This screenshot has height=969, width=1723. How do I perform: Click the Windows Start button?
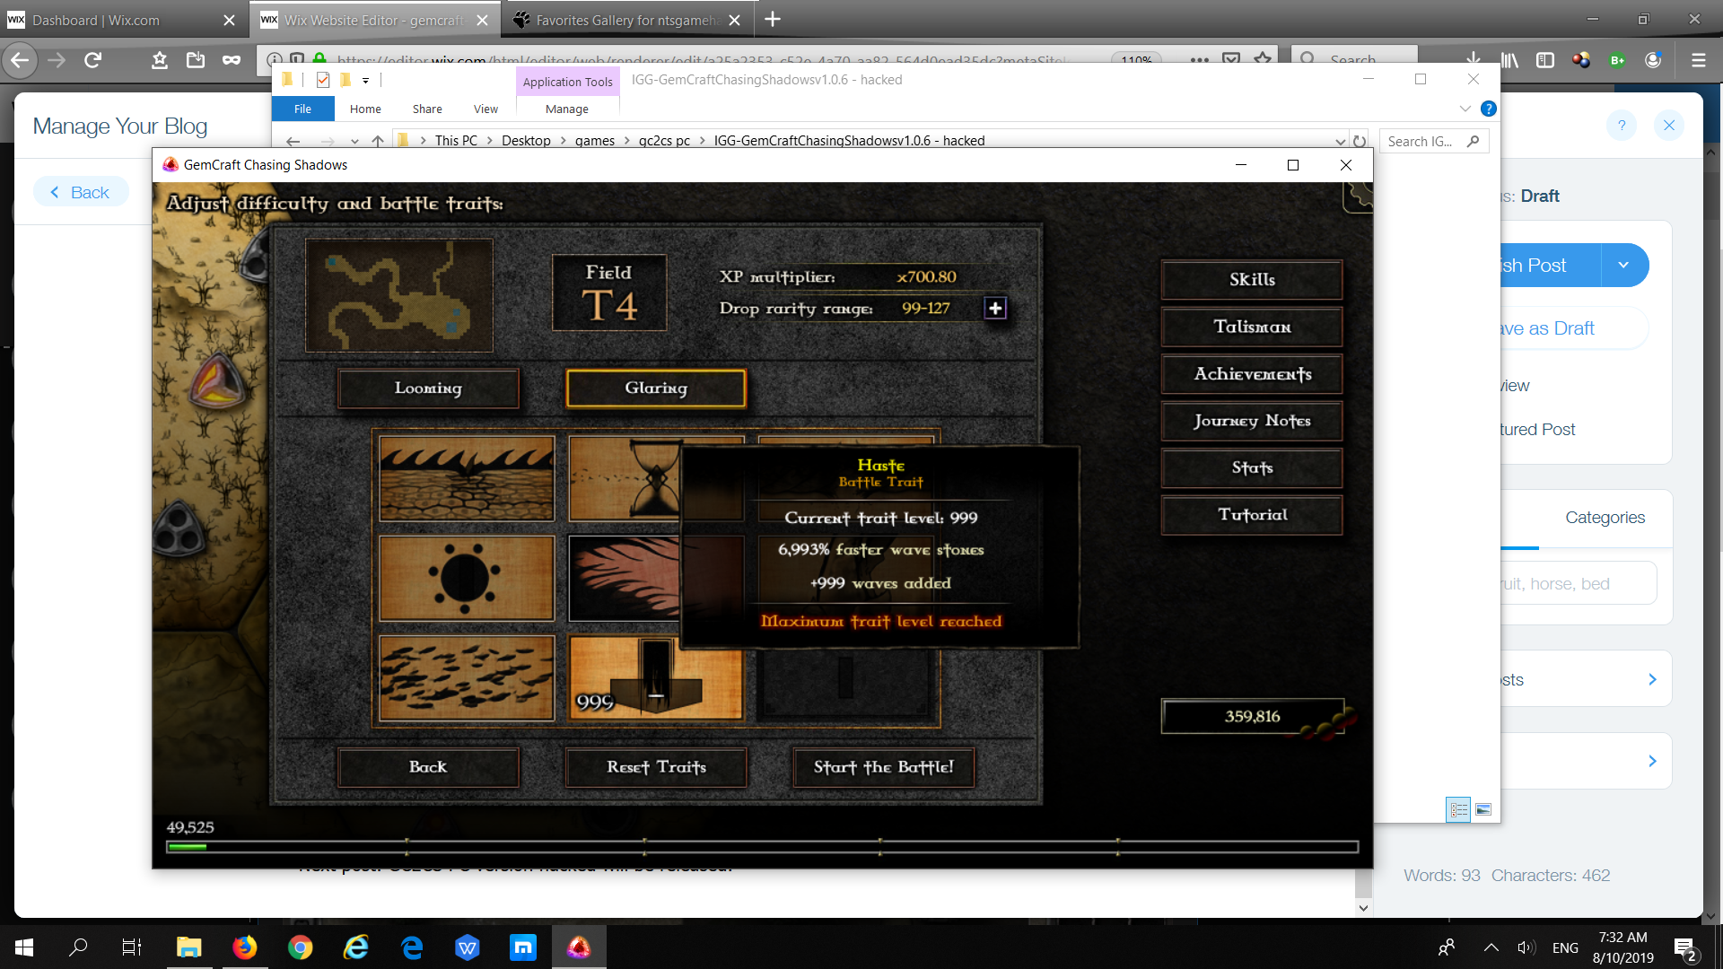[24, 947]
